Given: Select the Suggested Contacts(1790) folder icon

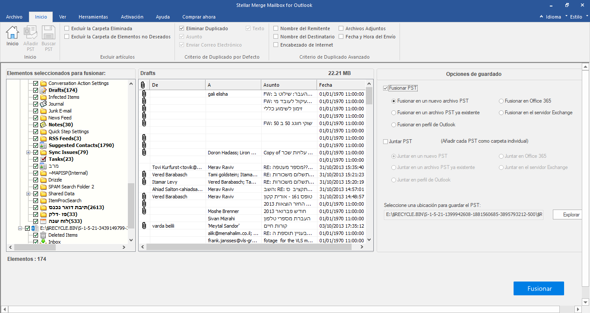Looking at the screenshot, I should [x=43, y=145].
